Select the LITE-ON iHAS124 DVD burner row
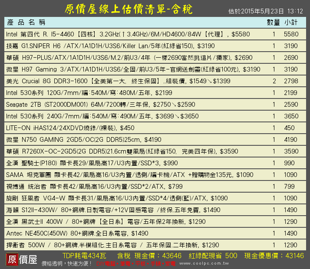Screen dimensions: 310x269 click(155, 128)
